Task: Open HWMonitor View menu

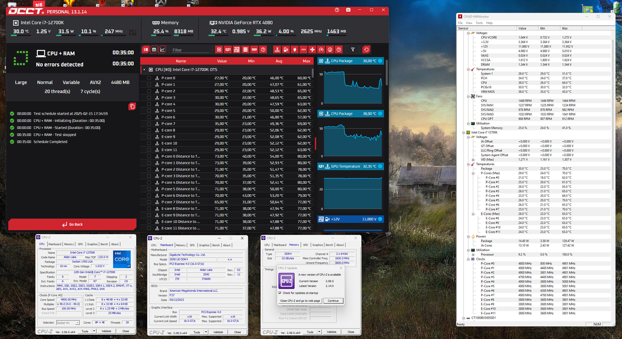Action: 469,23
